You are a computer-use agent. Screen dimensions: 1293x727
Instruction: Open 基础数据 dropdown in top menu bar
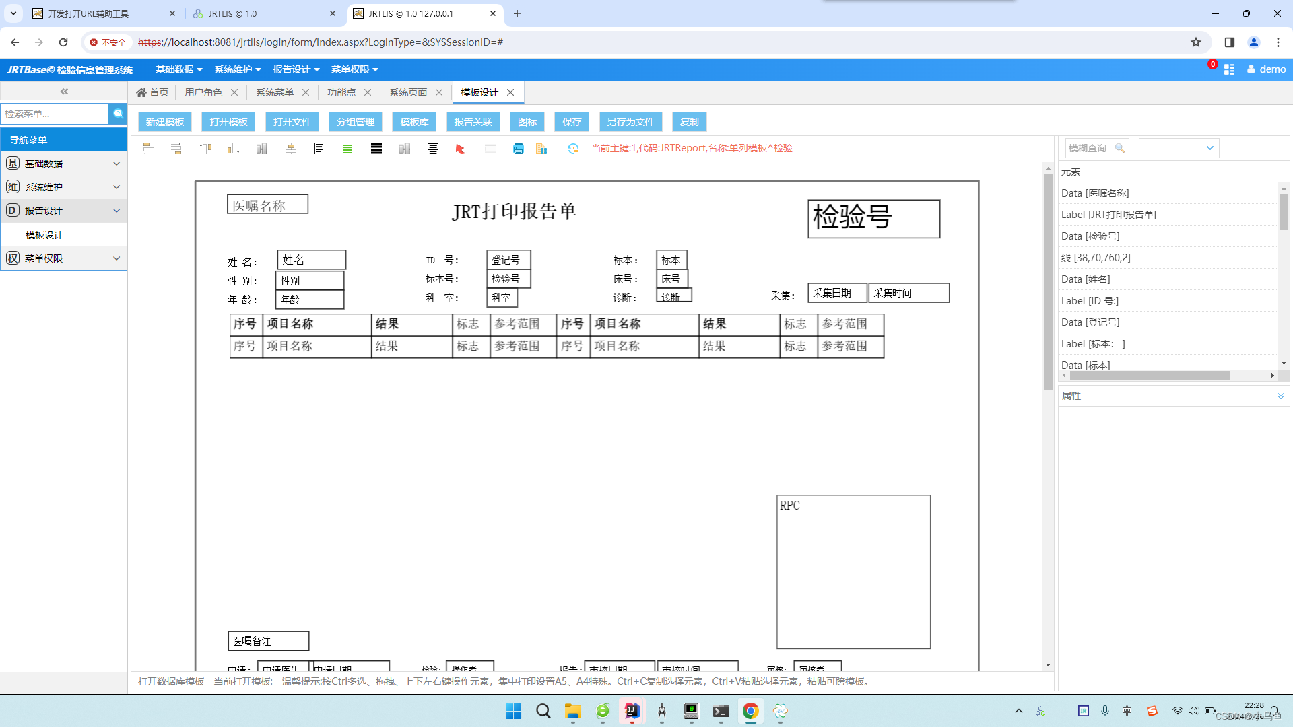click(x=178, y=69)
